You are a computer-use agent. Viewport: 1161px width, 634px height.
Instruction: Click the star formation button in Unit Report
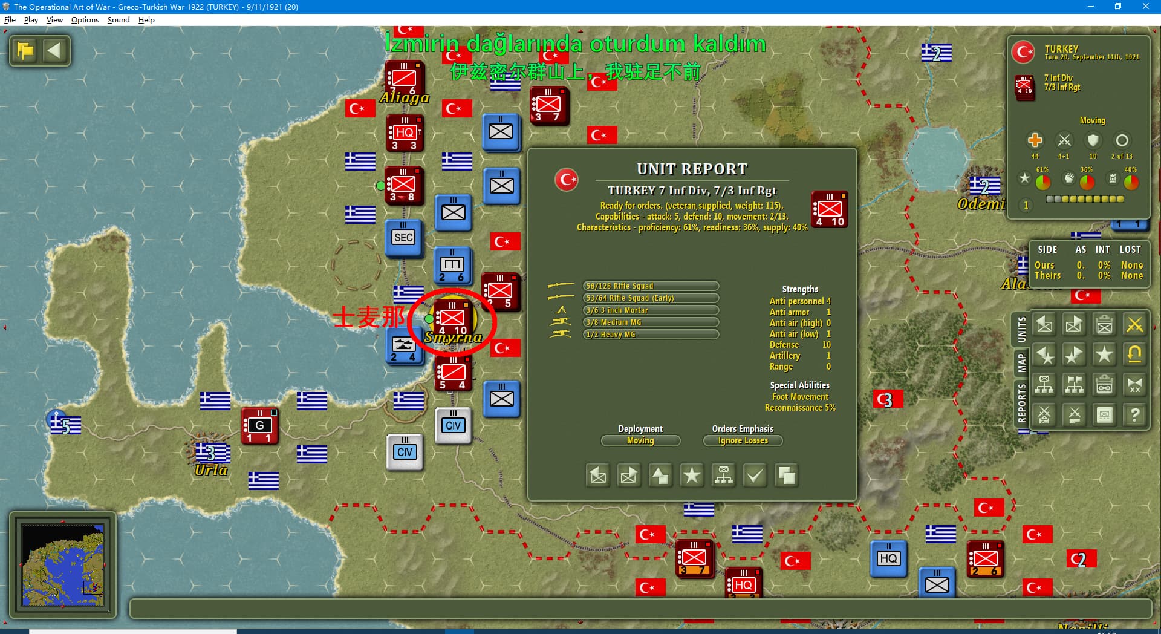(x=692, y=476)
